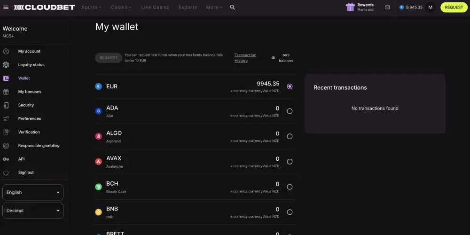Open the messages envelope icon

coord(387,8)
